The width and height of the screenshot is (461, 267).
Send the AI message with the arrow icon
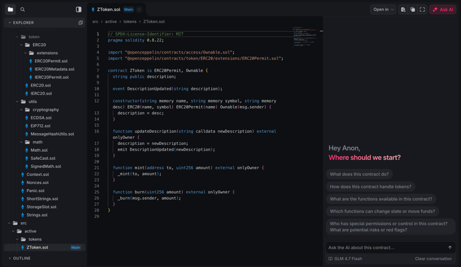point(450,247)
